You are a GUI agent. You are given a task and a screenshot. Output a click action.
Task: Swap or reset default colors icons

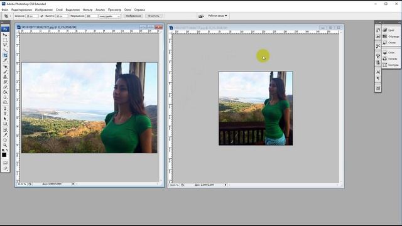[x=5, y=150]
